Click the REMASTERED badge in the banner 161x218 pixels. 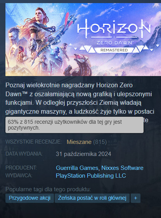[114, 50]
